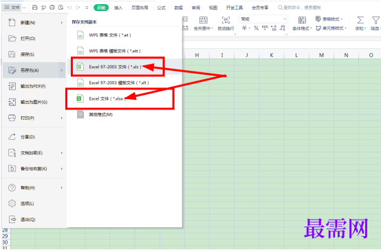This screenshot has height=250, width=381.
Task: Expand the arrow next to 文件
Action: pyautogui.click(x=24, y=8)
